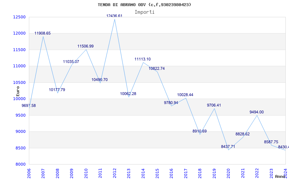289x180 pixels.
Task: Click y-axis tick 9000
Action: pyautogui.click(x=20, y=132)
